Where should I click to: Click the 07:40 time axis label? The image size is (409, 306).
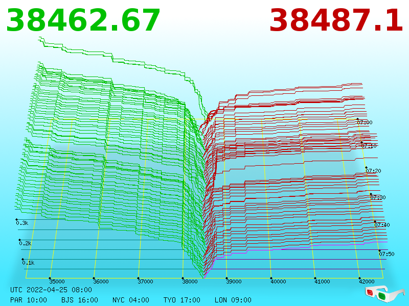382,225
